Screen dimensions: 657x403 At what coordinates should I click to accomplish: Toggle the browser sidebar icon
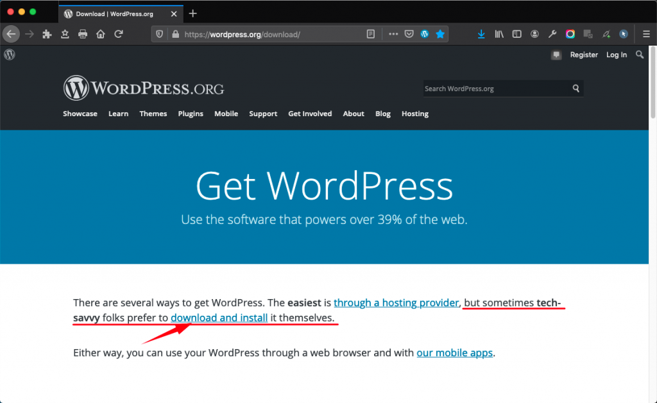[516, 35]
